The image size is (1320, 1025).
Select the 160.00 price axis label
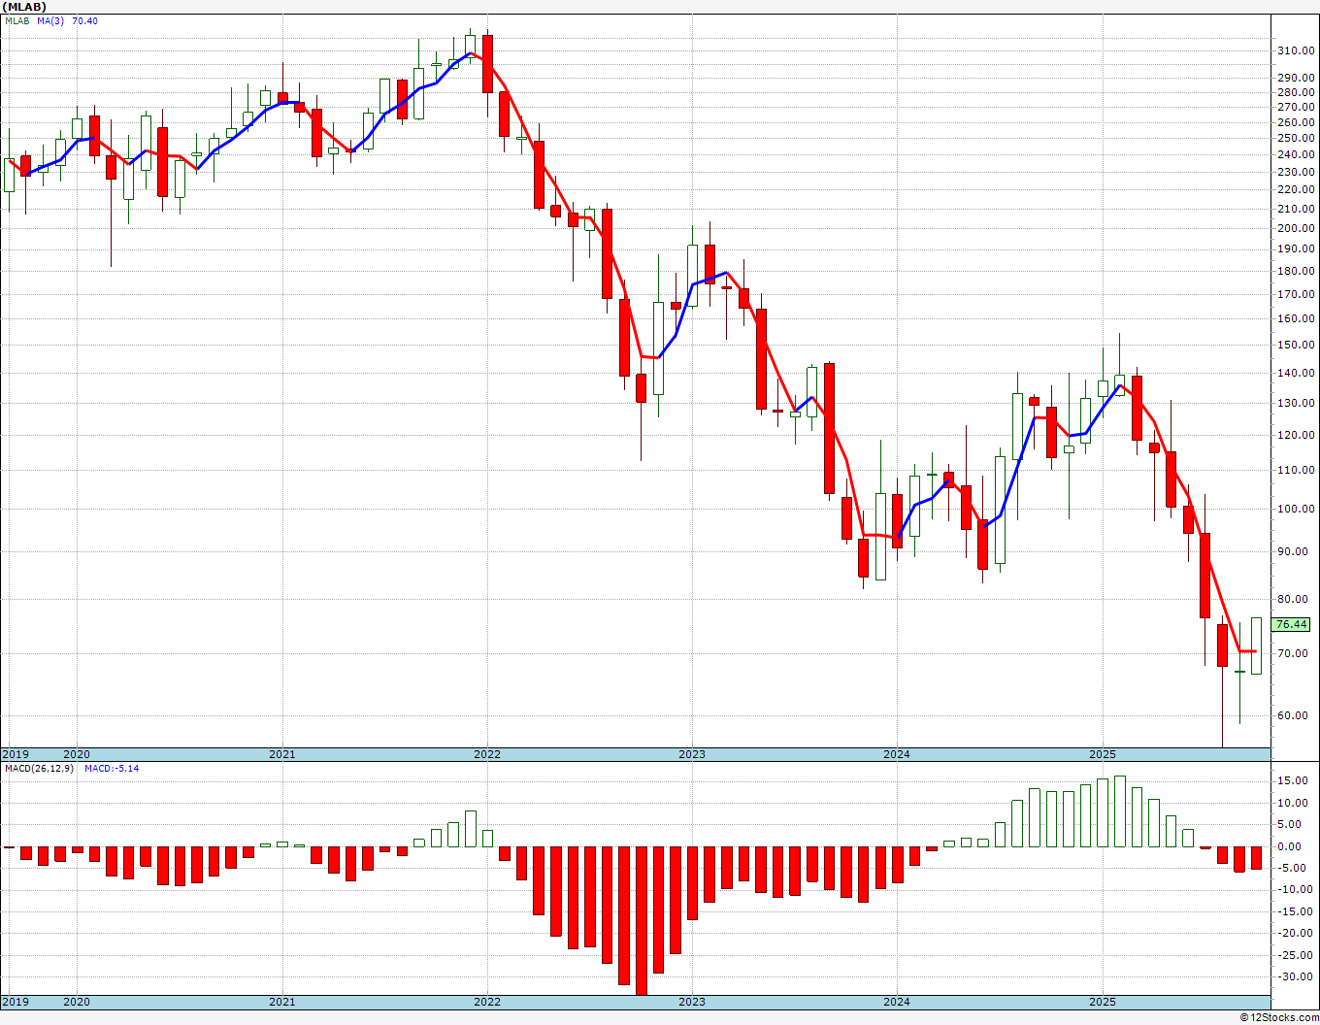[x=1296, y=319]
